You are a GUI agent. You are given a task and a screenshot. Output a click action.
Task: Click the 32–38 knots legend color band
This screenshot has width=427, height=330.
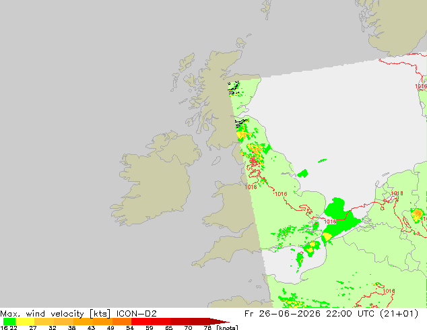coord(63,321)
